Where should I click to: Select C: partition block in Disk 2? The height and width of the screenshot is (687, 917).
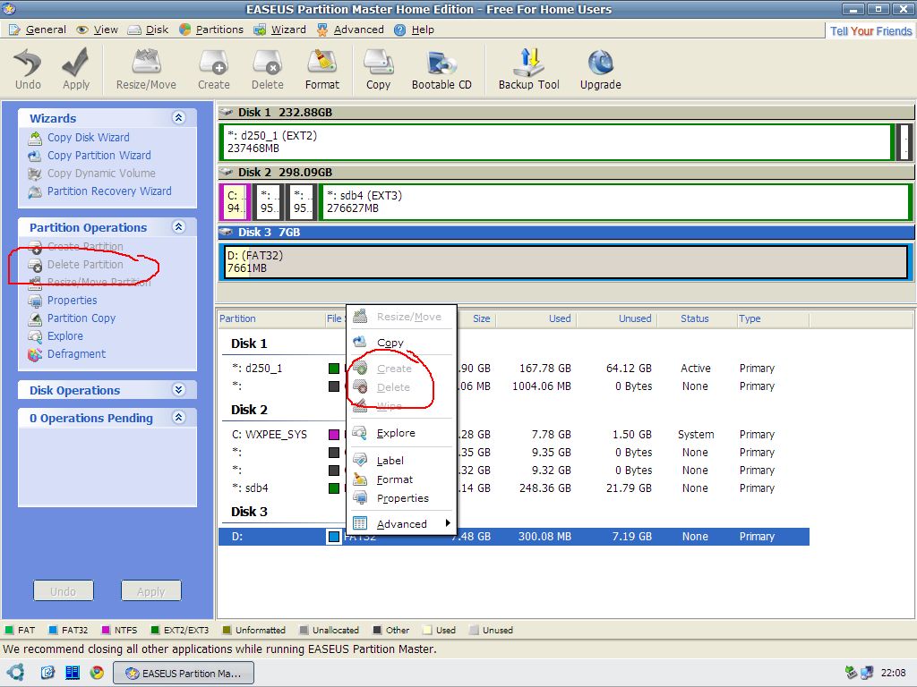(236, 202)
